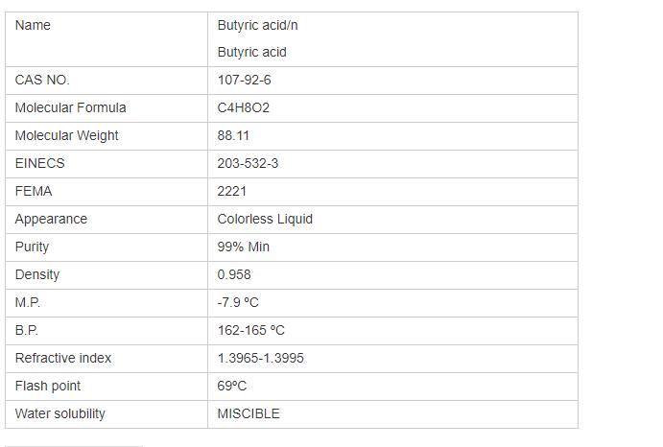663x447 pixels.
Task: Click the Name row label
Action: click(x=33, y=25)
